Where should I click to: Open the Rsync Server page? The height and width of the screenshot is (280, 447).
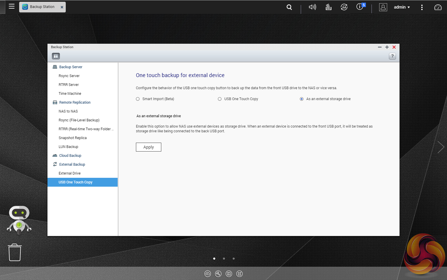pyautogui.click(x=69, y=76)
